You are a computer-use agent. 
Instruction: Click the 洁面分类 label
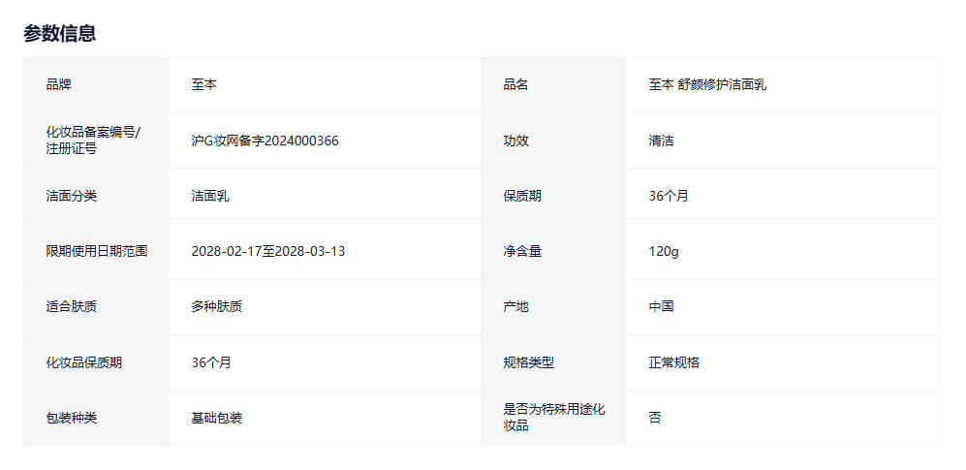click(72, 196)
